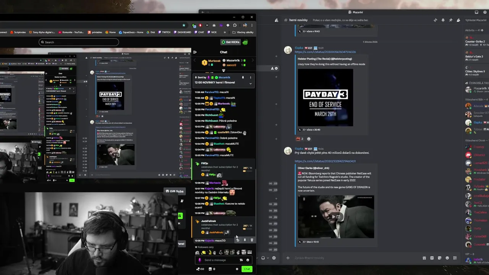Open GIF picker in Discord message bar

pyautogui.click(x=432, y=258)
